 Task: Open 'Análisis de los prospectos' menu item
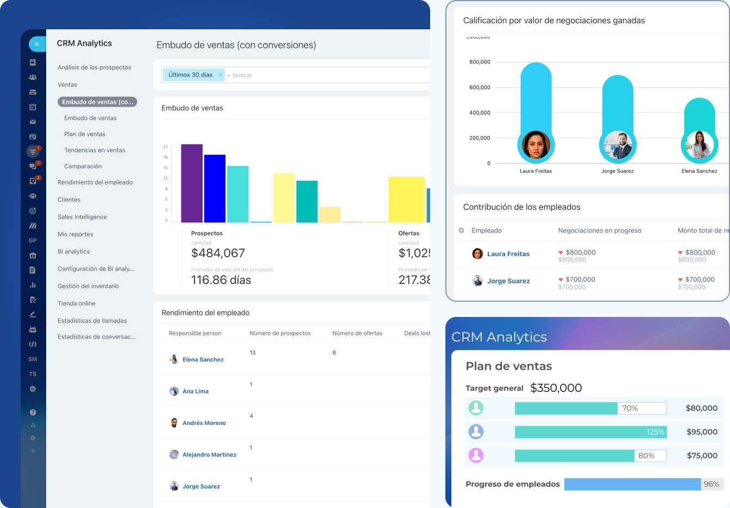[95, 67]
